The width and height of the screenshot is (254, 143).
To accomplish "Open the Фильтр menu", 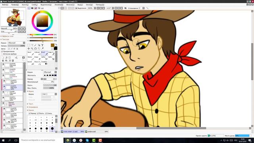I will [70, 5].
